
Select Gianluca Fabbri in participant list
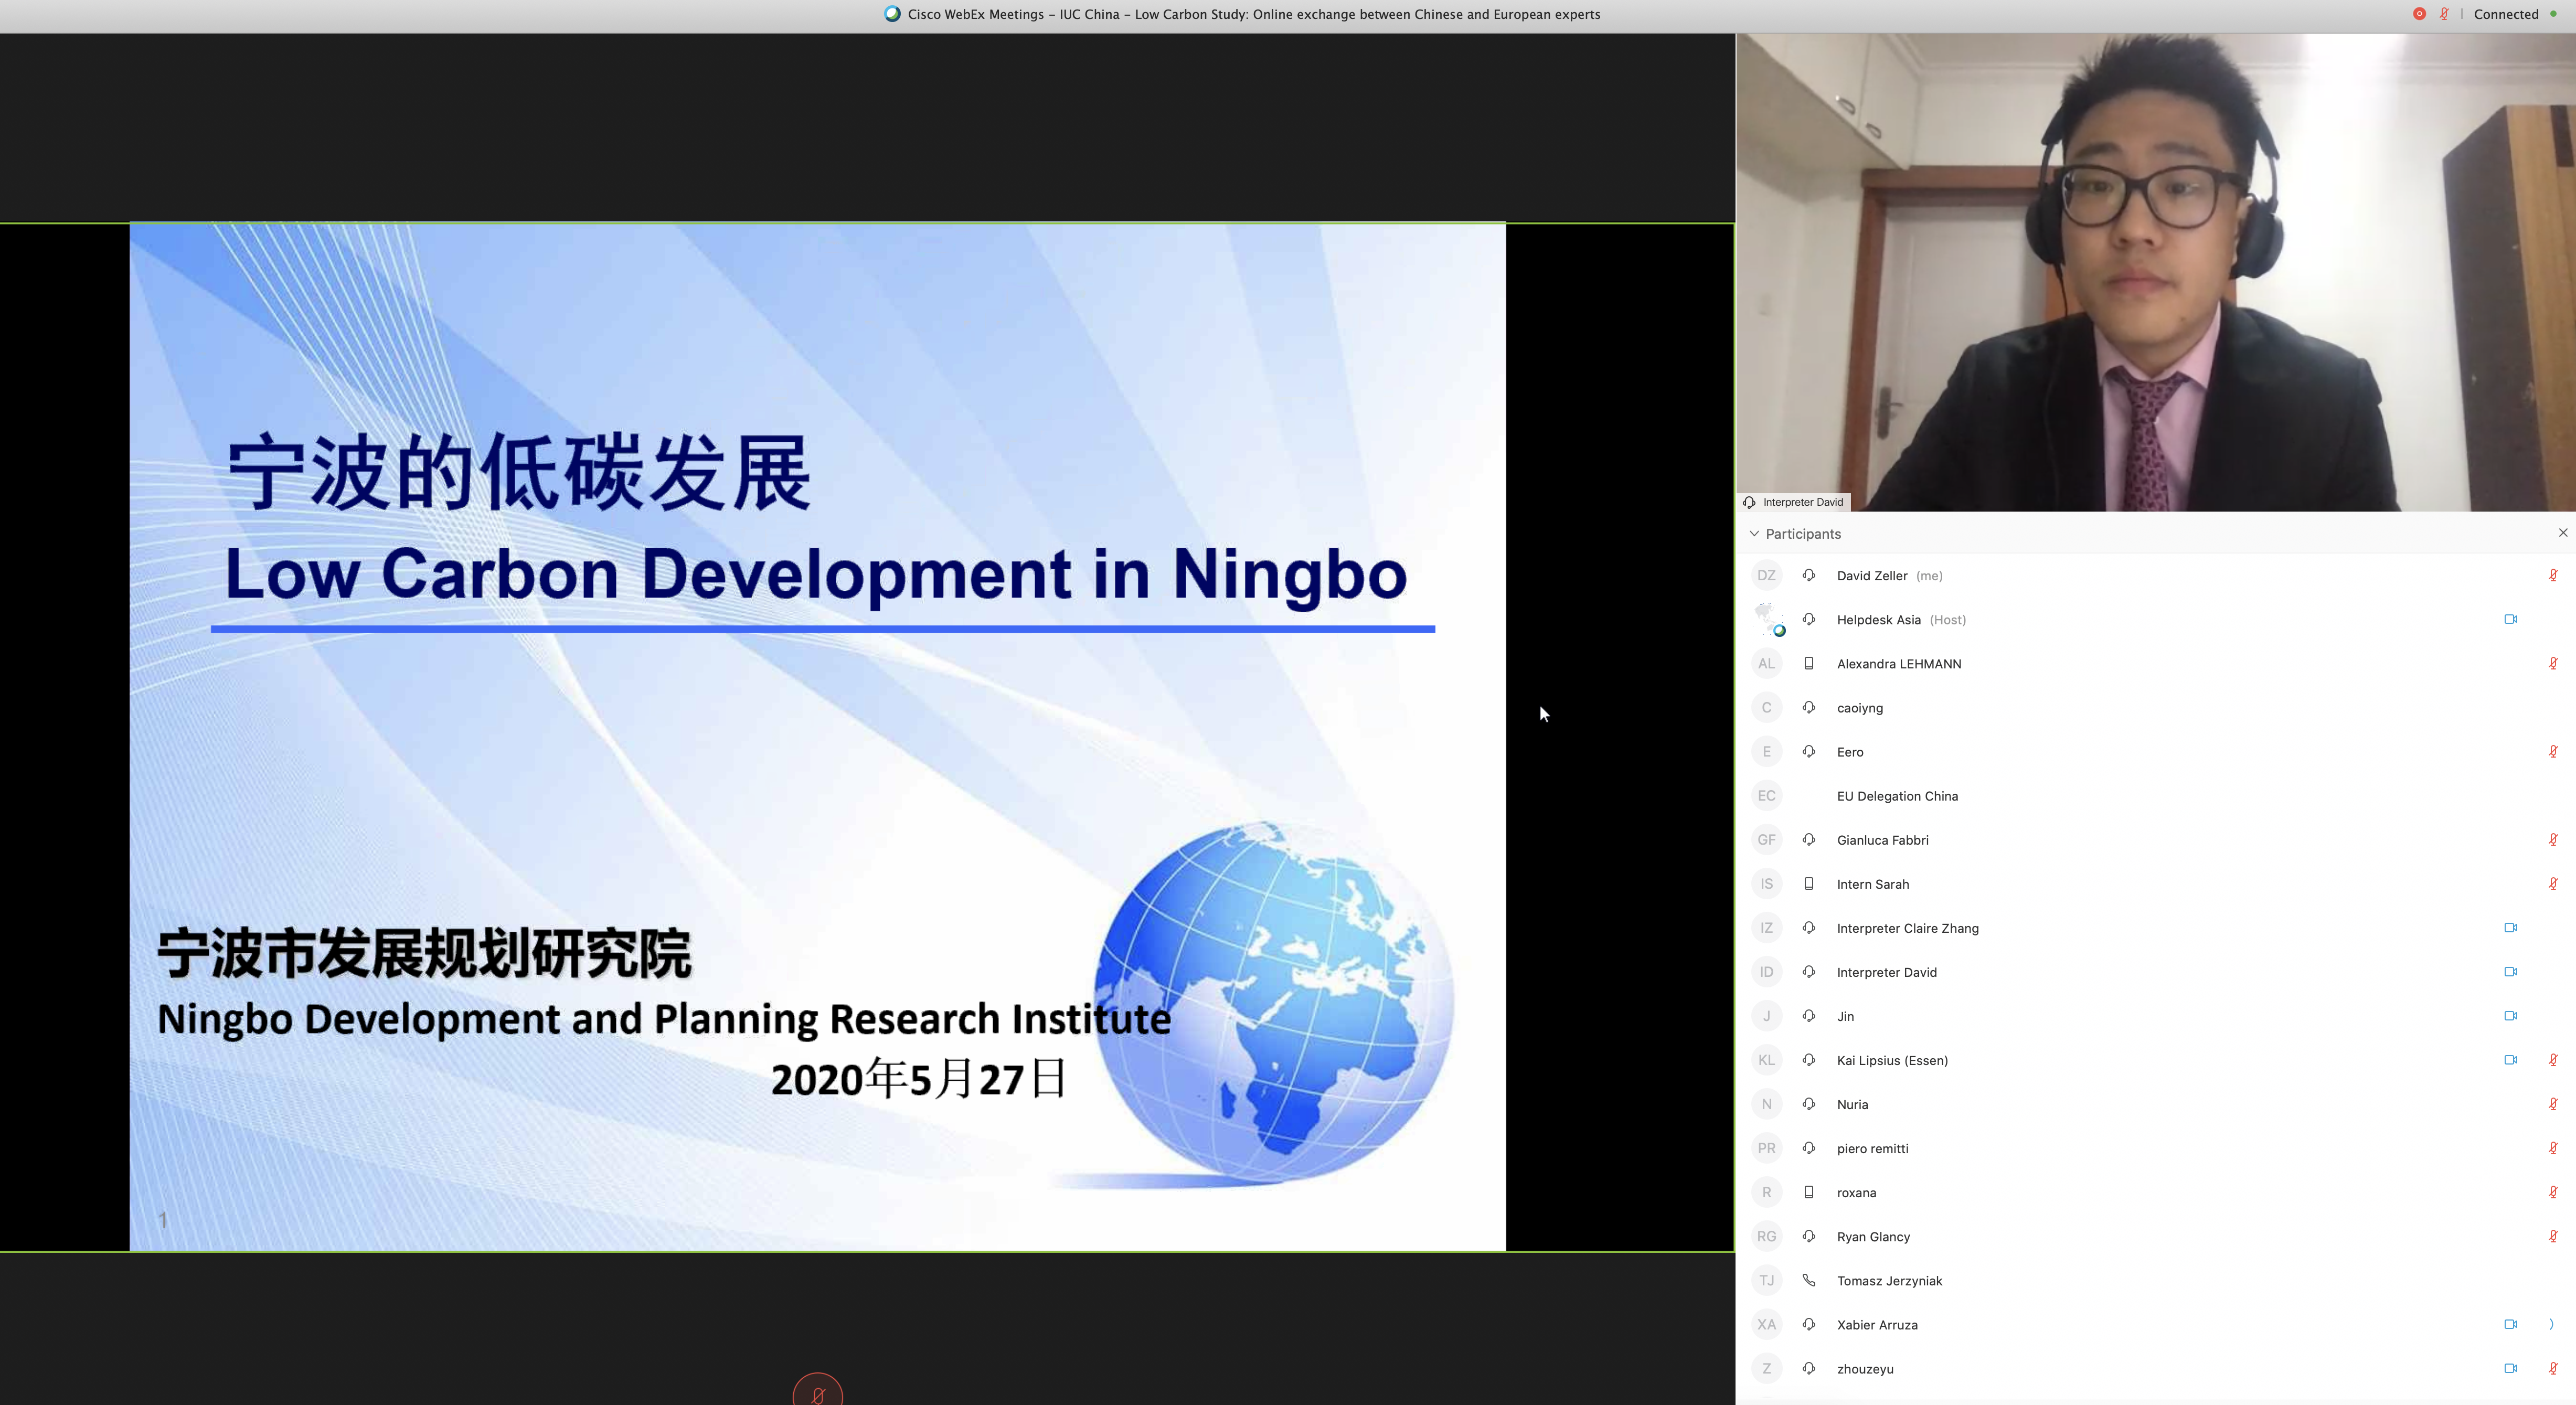(1882, 840)
